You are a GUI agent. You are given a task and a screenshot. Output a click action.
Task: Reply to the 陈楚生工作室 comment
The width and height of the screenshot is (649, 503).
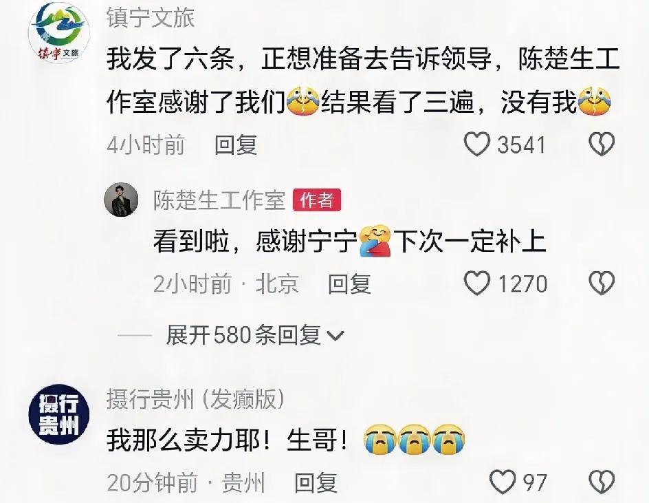click(x=349, y=284)
